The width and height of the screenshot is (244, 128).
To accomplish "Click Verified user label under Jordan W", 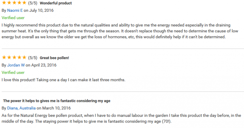I will tap(13, 72).
